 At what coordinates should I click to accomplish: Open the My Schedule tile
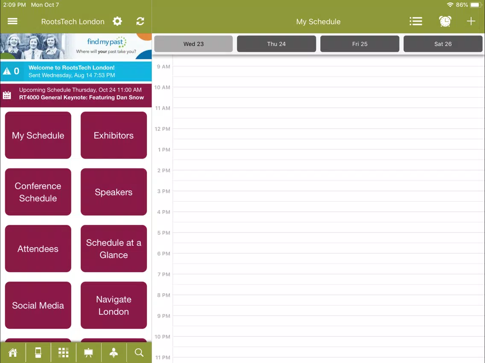[38, 135]
